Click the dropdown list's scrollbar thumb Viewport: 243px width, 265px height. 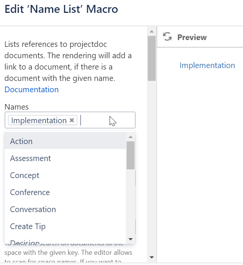[x=130, y=155]
